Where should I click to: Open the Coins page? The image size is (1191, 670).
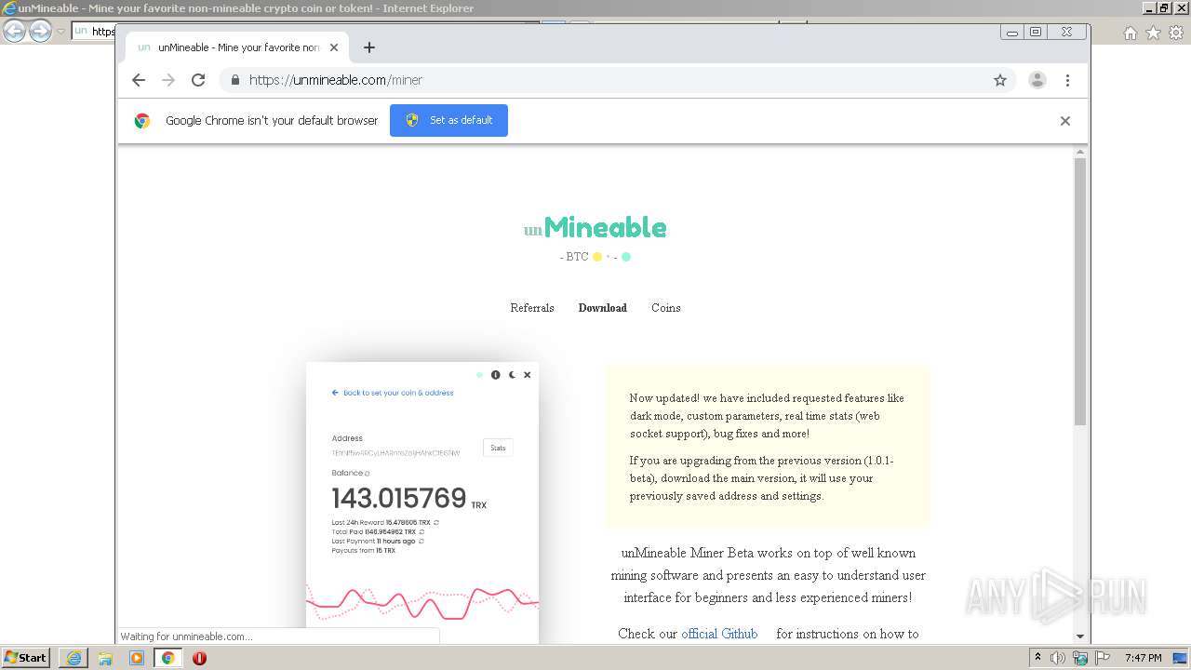[666, 308]
